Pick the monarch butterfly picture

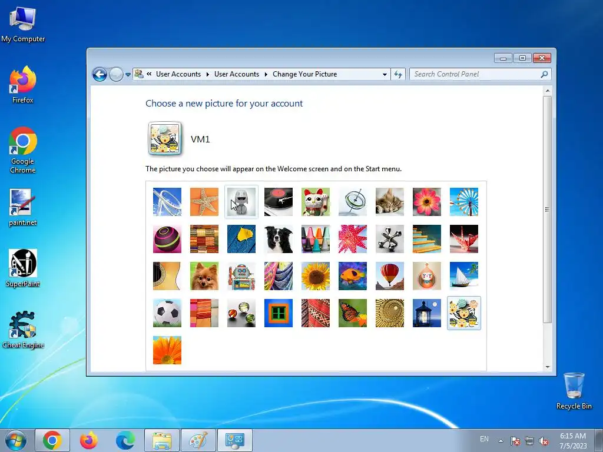[x=353, y=313]
